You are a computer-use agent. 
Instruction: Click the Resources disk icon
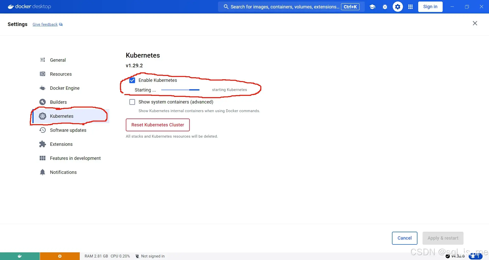[x=43, y=74]
